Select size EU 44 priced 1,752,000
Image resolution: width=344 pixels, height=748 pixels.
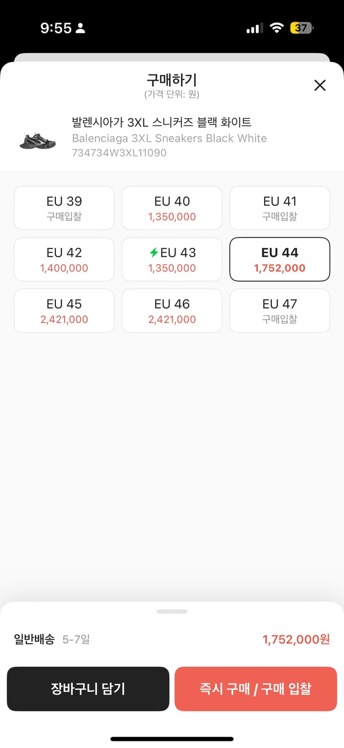click(279, 259)
